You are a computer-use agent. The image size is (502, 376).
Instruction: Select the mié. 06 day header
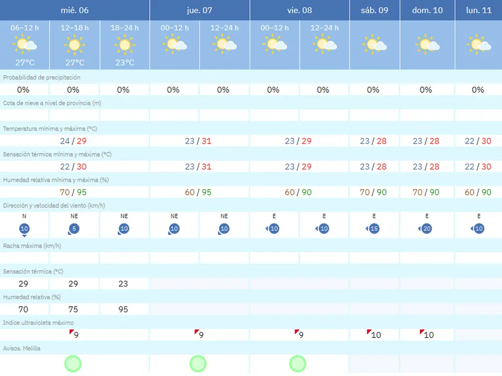pos(75,10)
